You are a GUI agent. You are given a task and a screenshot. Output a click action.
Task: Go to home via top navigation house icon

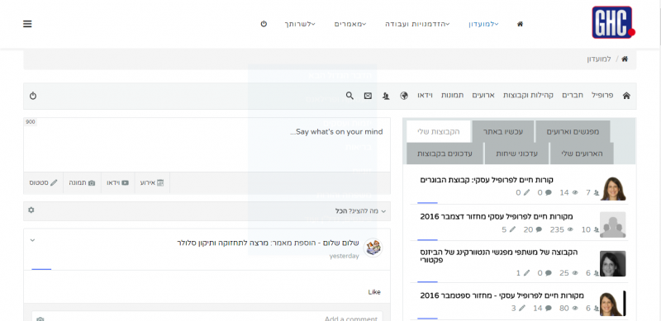pos(520,24)
